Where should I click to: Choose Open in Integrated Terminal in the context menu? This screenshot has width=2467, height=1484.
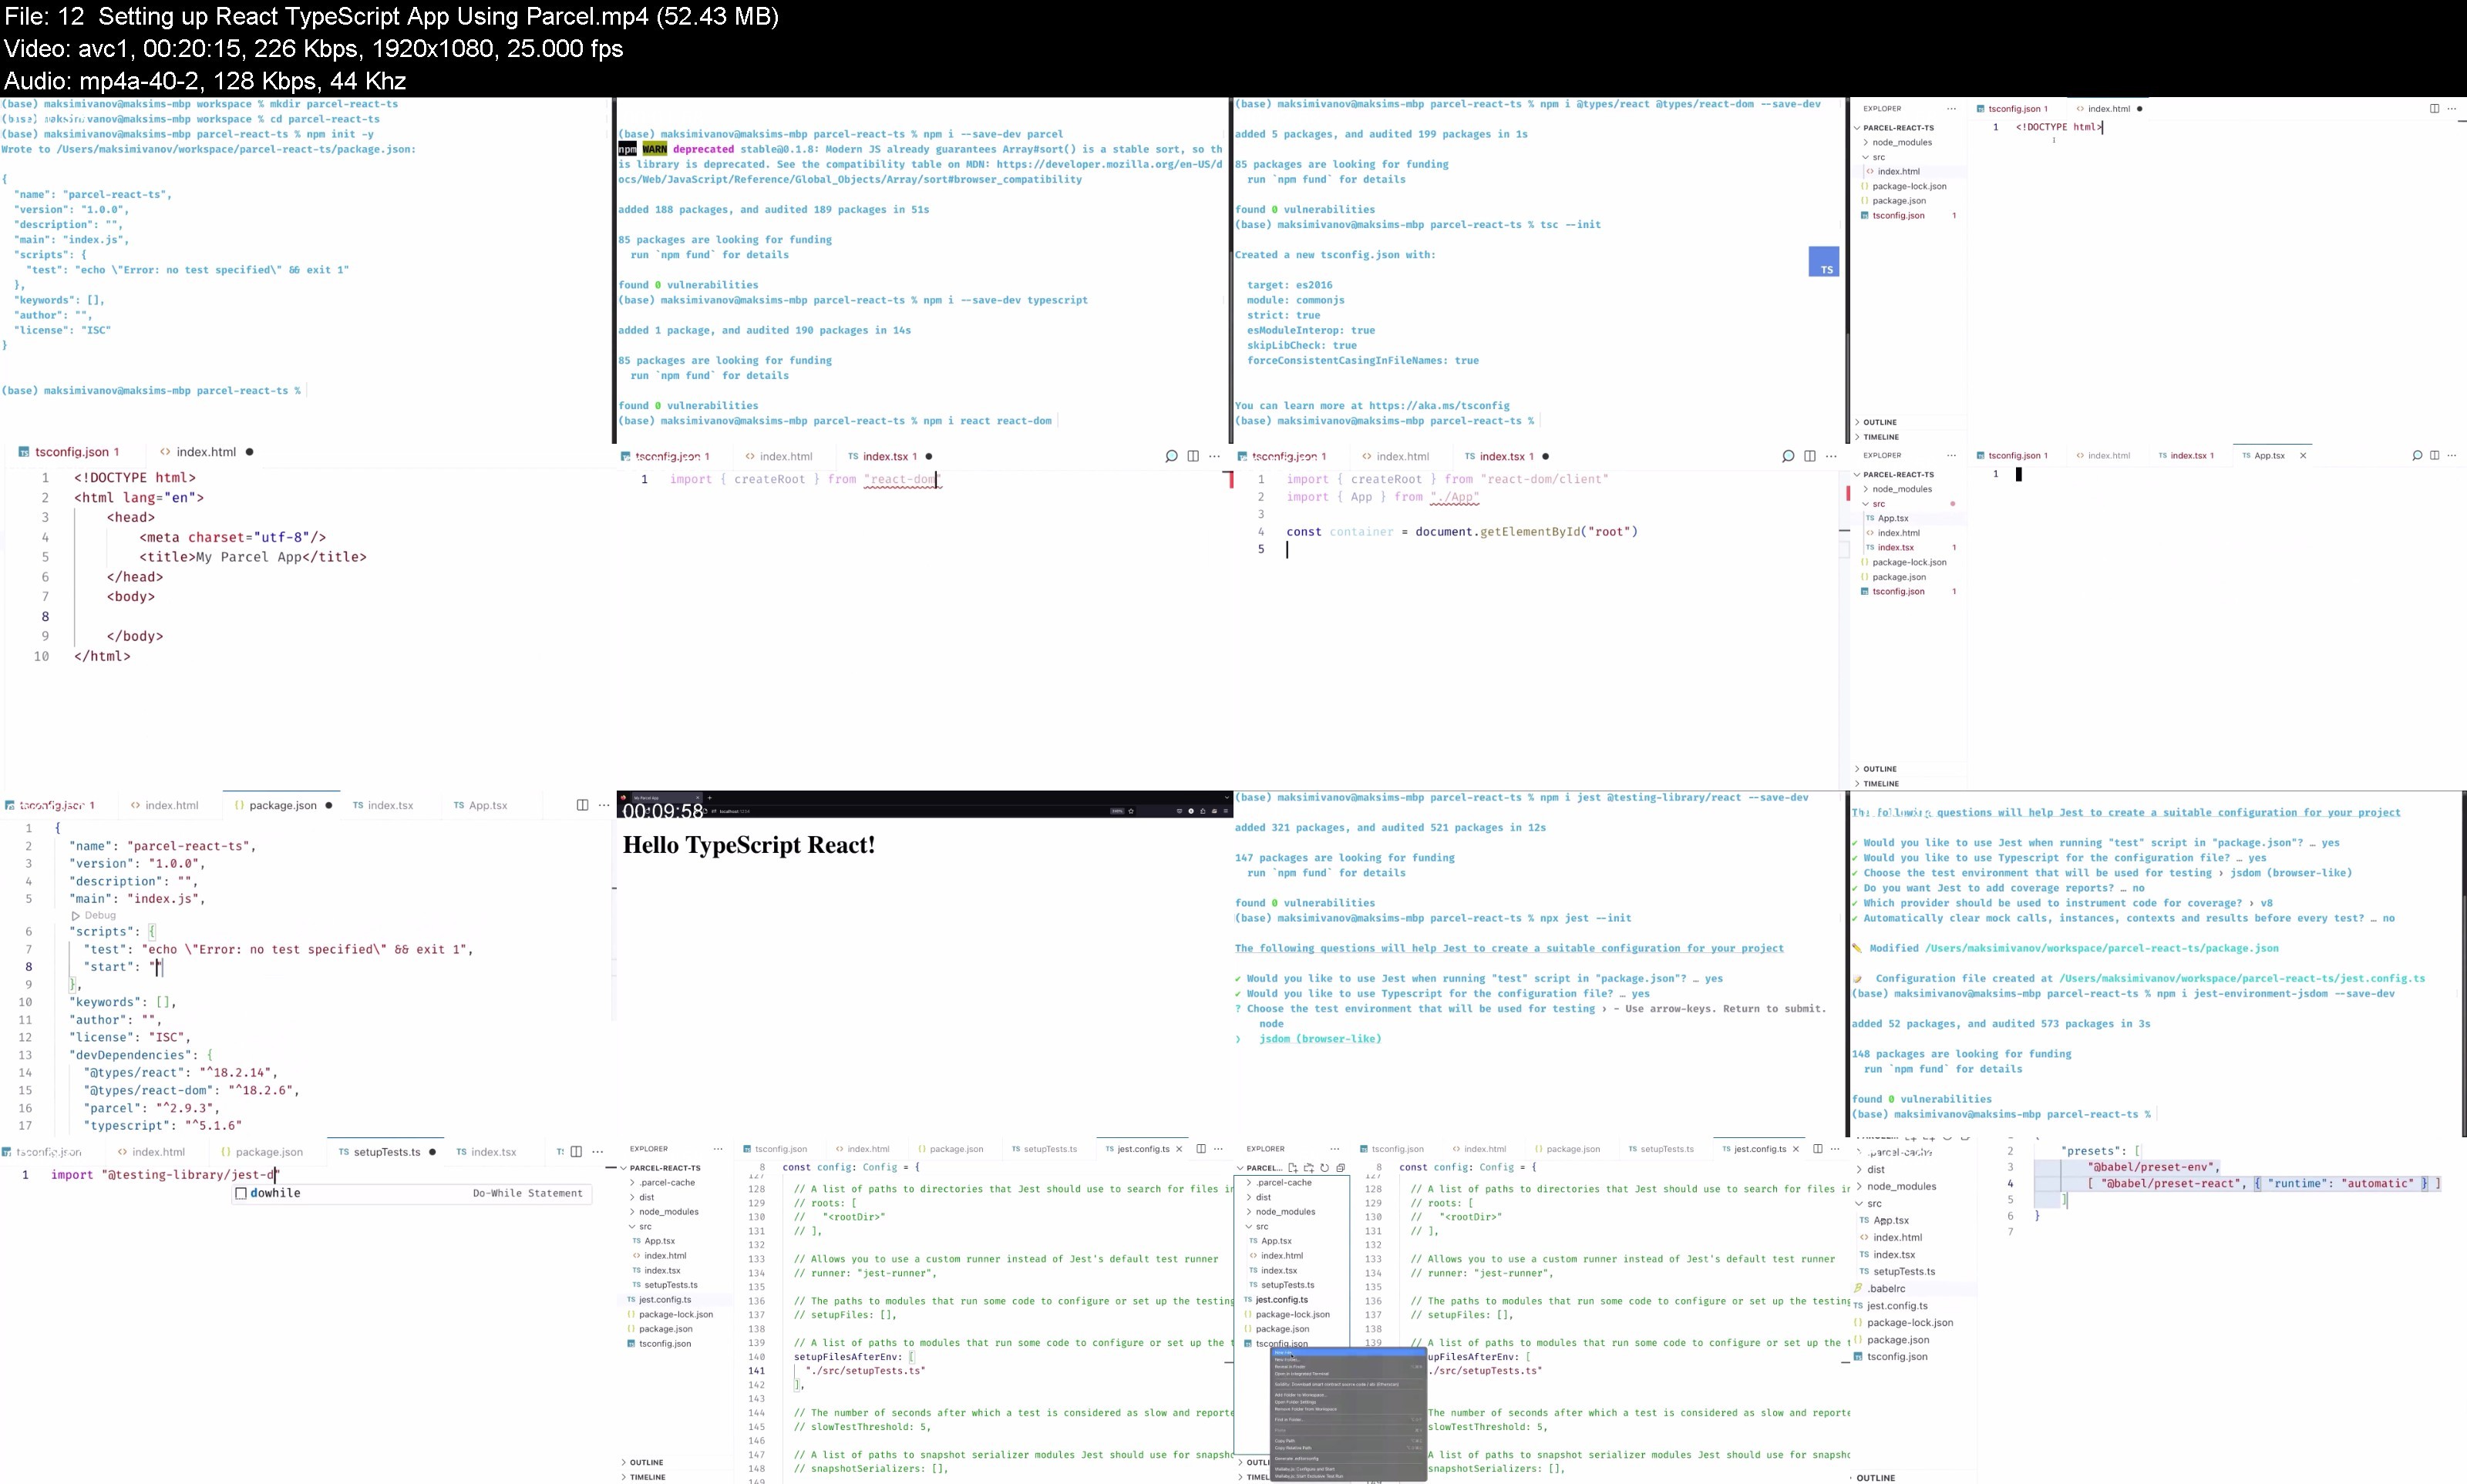1348,1374
